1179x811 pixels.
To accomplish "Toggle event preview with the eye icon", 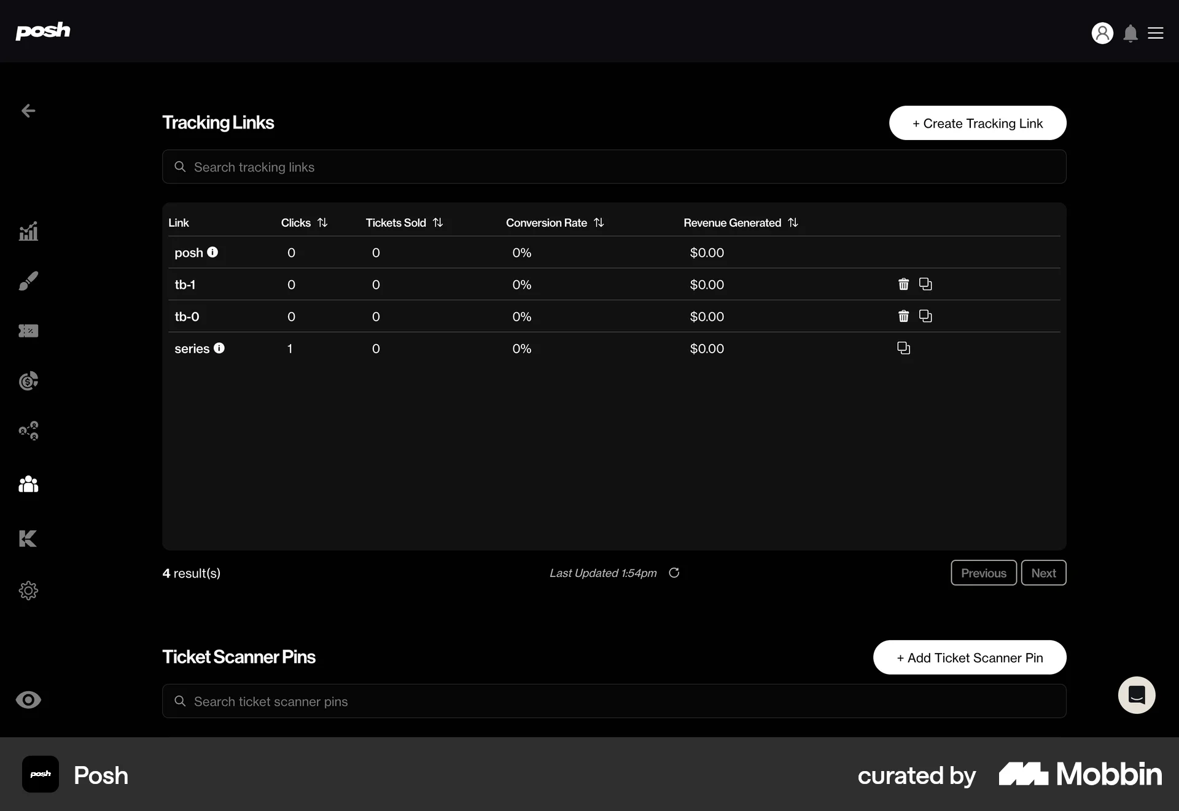I will pos(28,700).
